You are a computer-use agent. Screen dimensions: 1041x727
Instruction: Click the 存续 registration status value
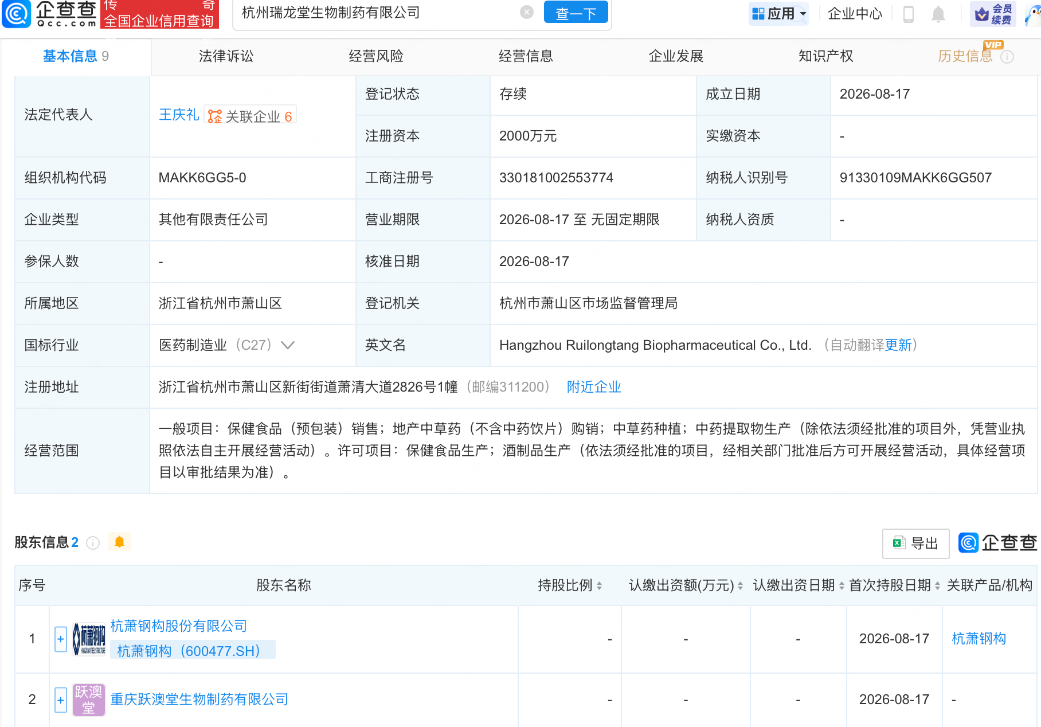click(x=513, y=94)
